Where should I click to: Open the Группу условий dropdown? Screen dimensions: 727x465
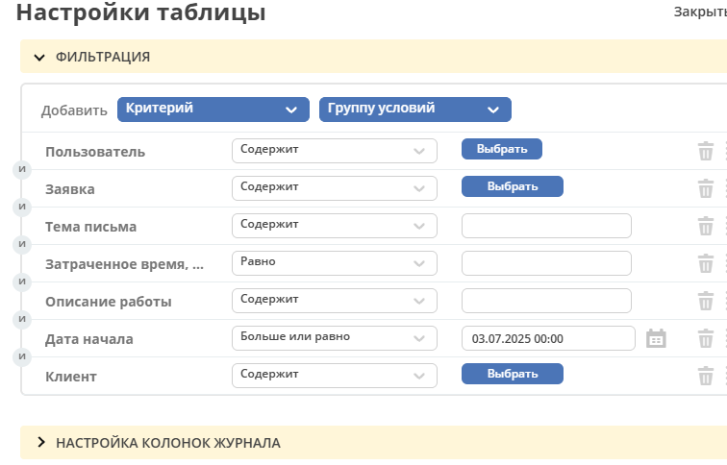(x=415, y=110)
